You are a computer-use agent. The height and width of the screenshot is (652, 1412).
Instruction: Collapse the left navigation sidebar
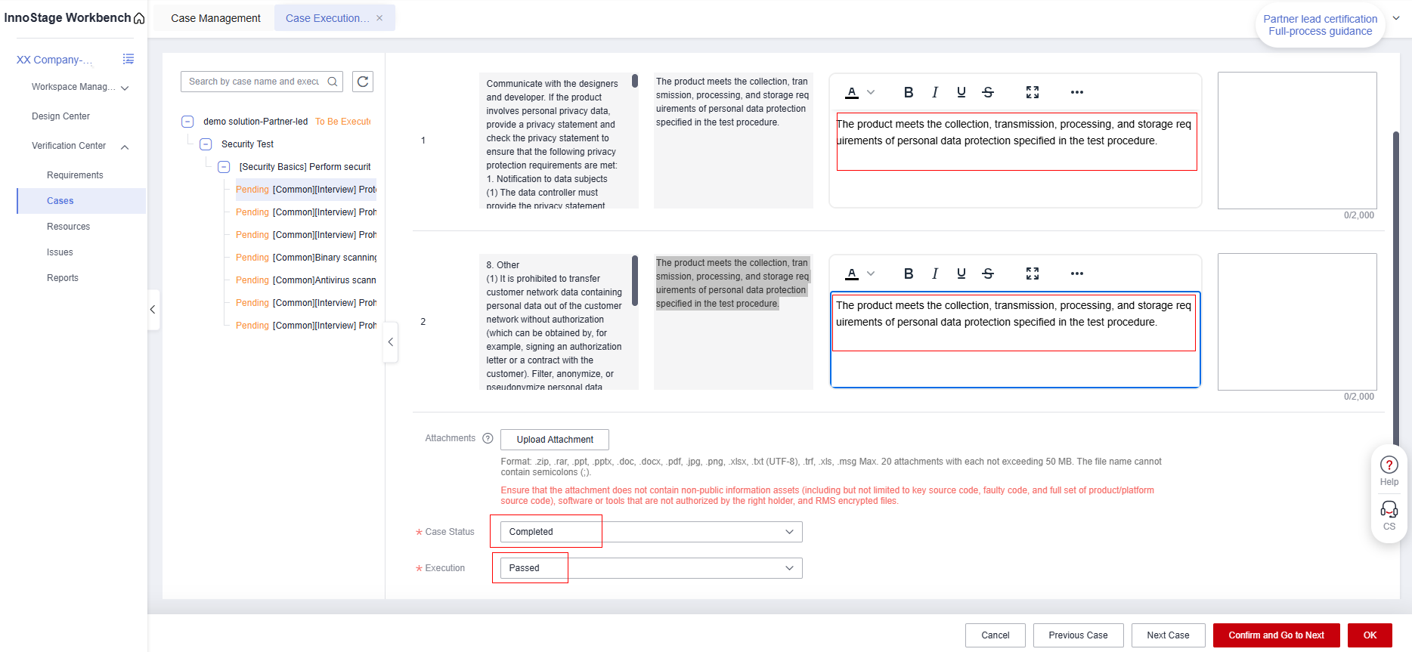153,309
